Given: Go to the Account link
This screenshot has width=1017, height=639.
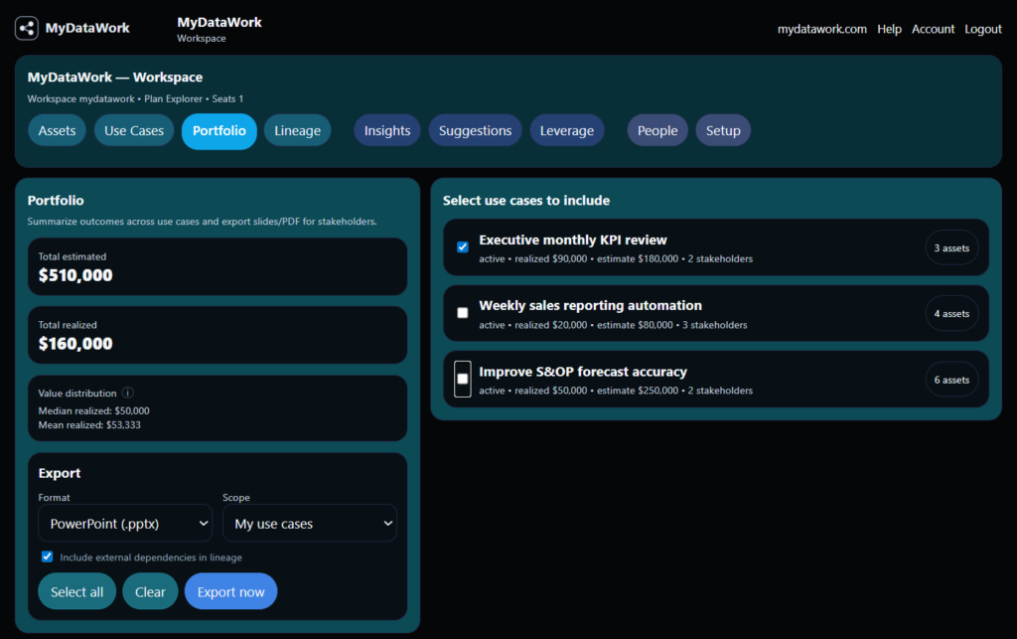Looking at the screenshot, I should click(x=933, y=29).
